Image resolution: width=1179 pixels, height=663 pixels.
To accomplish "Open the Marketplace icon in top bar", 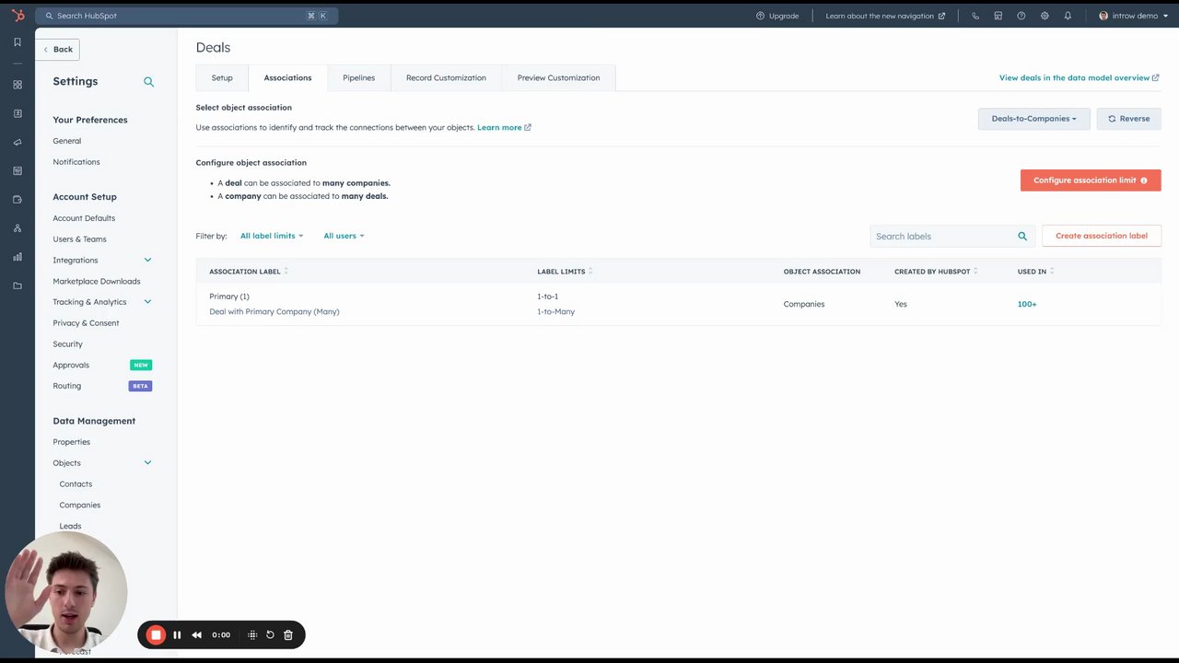I will 998,16.
